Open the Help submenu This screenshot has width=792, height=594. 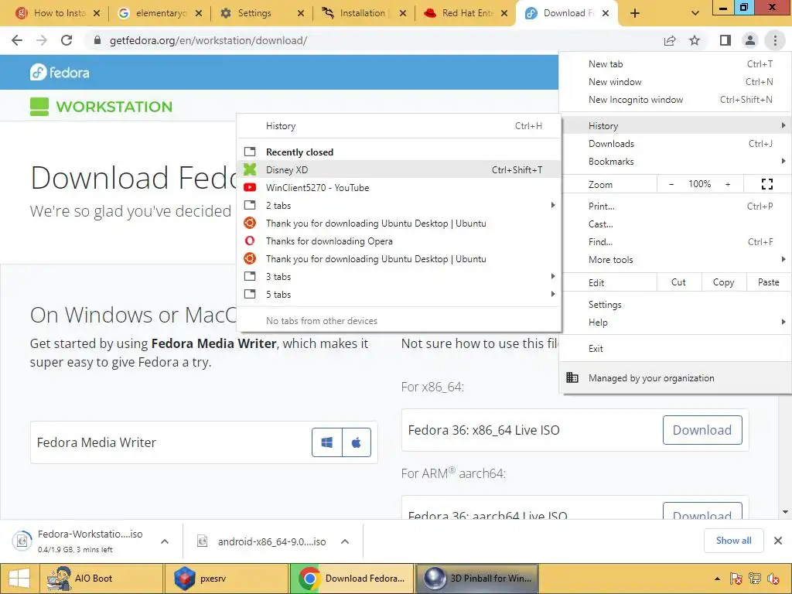pyautogui.click(x=675, y=323)
